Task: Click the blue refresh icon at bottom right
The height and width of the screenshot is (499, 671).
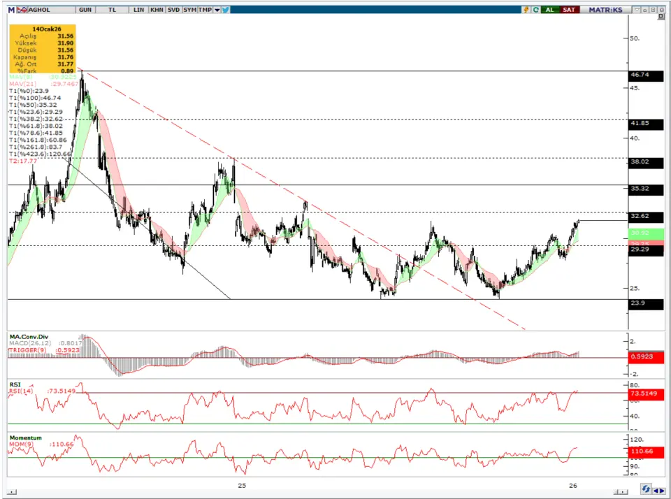Action: 647,490
